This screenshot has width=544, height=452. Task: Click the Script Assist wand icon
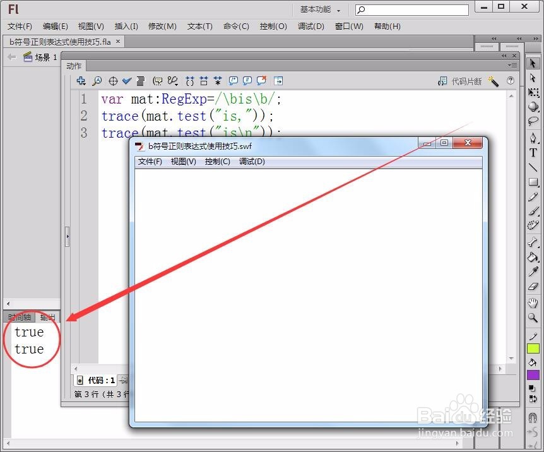point(494,81)
